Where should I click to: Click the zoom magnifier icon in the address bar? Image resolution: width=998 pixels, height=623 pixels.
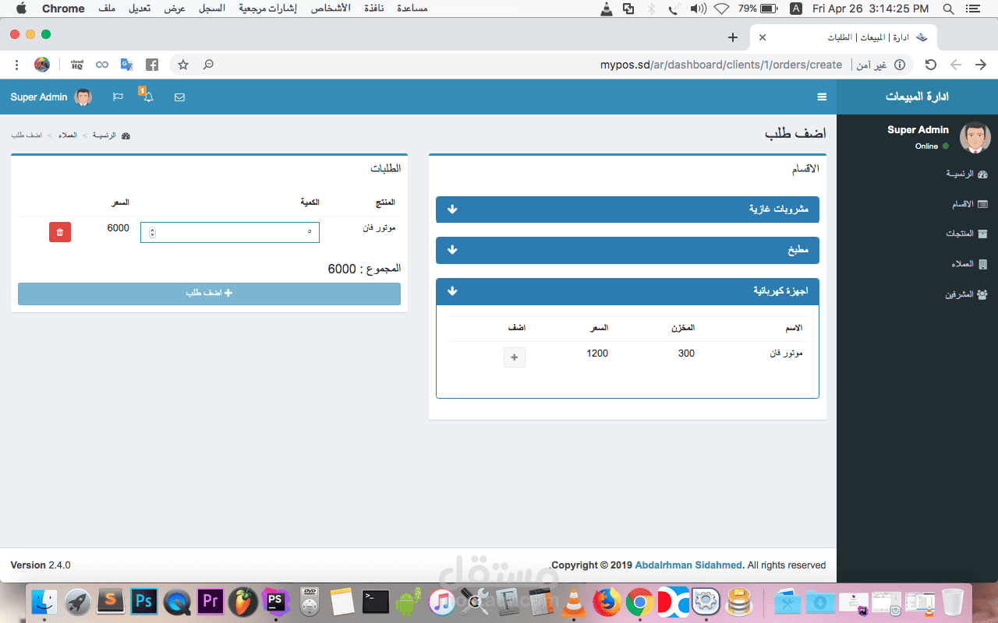(208, 65)
